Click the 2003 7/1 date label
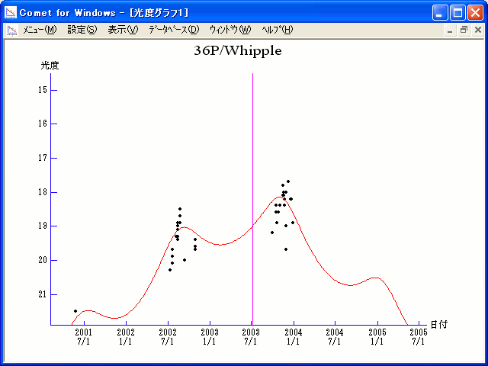Screen dimensions: 488x366 251,337
